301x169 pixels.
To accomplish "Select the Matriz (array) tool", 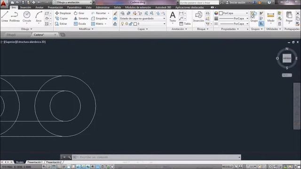I will click(x=97, y=24).
